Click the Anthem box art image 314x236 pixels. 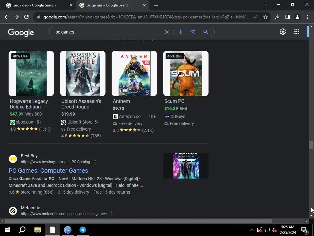coord(134,73)
